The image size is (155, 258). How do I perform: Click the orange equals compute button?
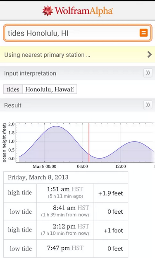[143, 33]
